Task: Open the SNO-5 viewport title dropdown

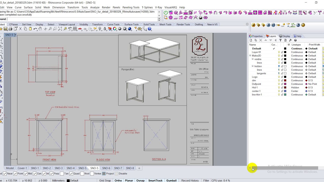Action: click(15, 35)
